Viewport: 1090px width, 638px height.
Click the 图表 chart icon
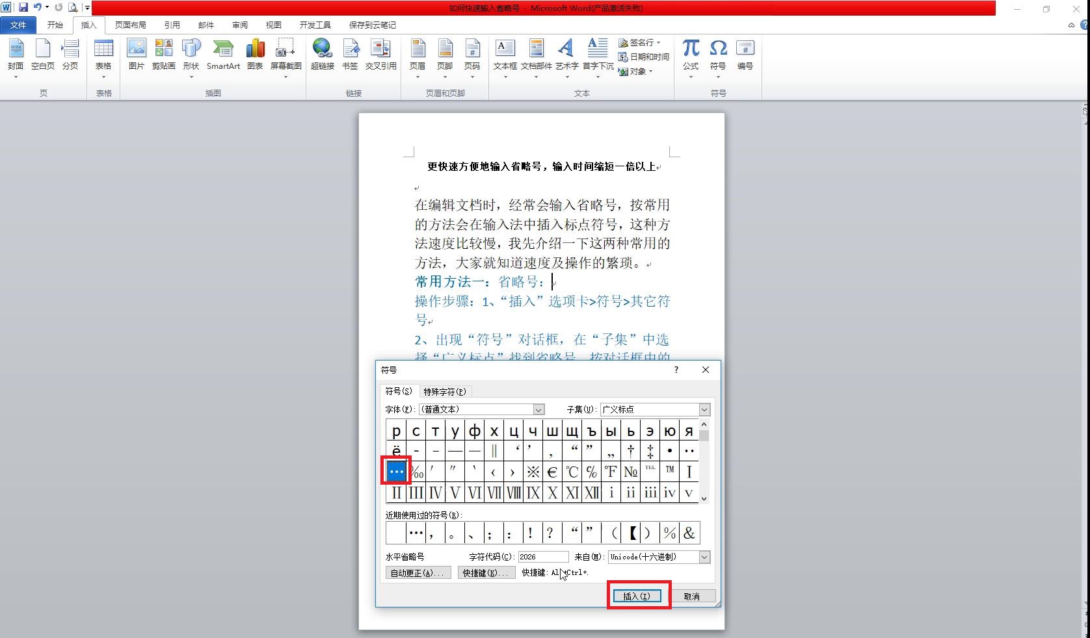(255, 55)
